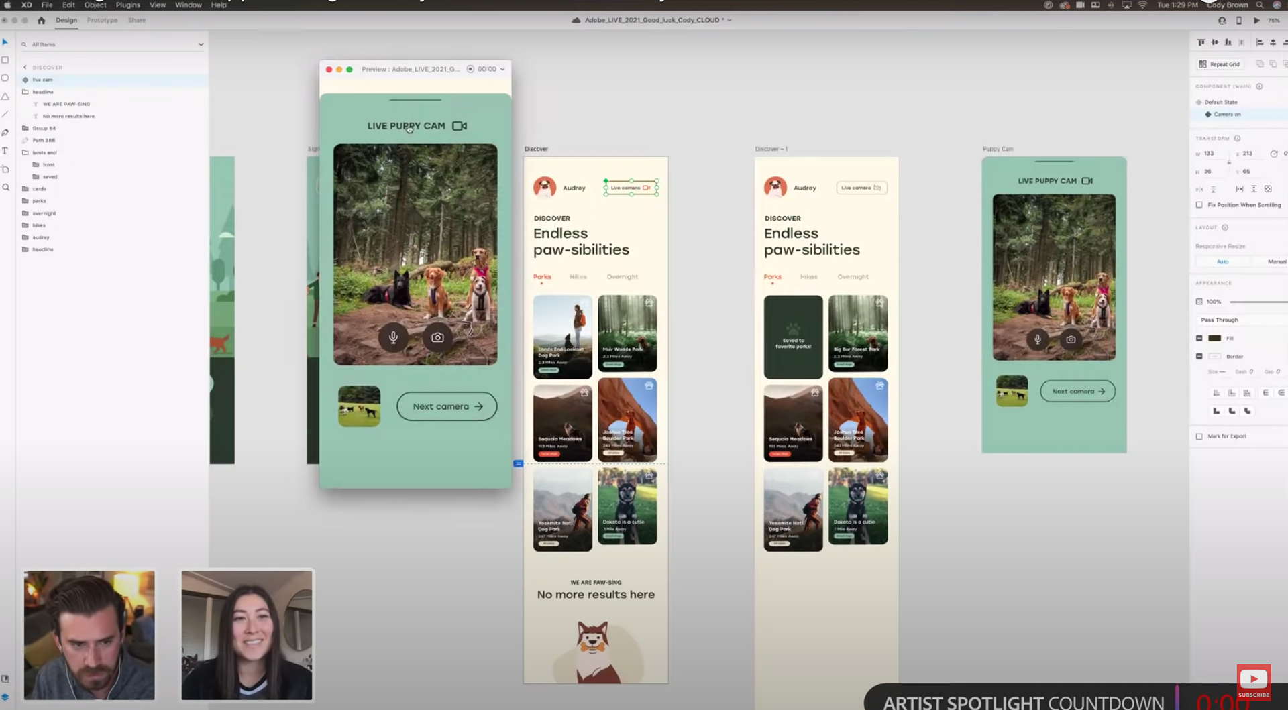Click the mobile device preview icon

tap(1239, 21)
